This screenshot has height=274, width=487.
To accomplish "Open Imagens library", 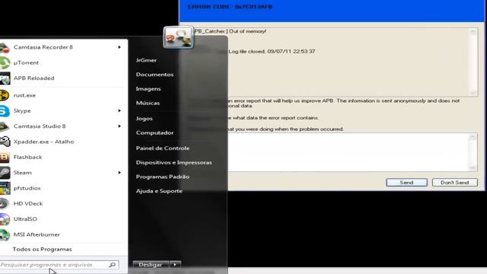I will point(148,89).
